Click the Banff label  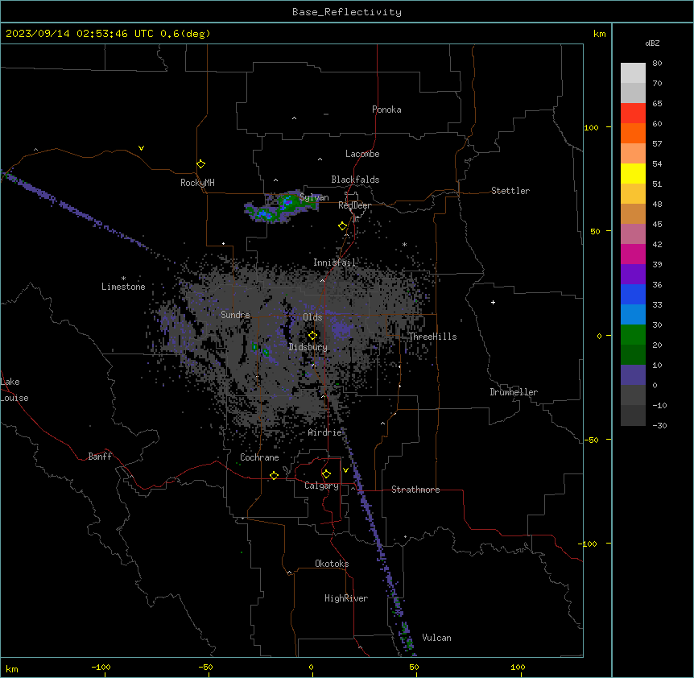pyautogui.click(x=100, y=457)
